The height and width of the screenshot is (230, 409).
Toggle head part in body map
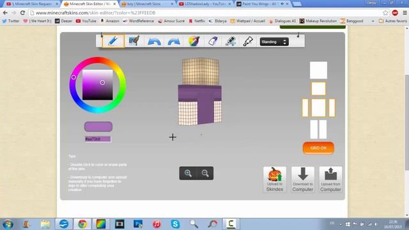tap(318, 89)
